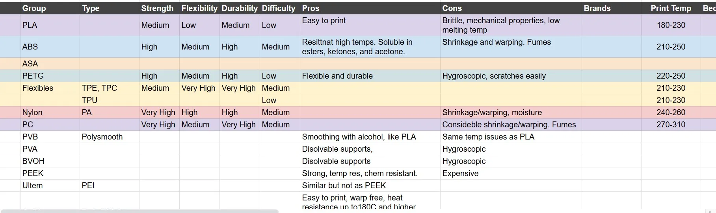Select the PETG cell in Group column
Viewport: 716px width, 213px height.
pos(50,76)
